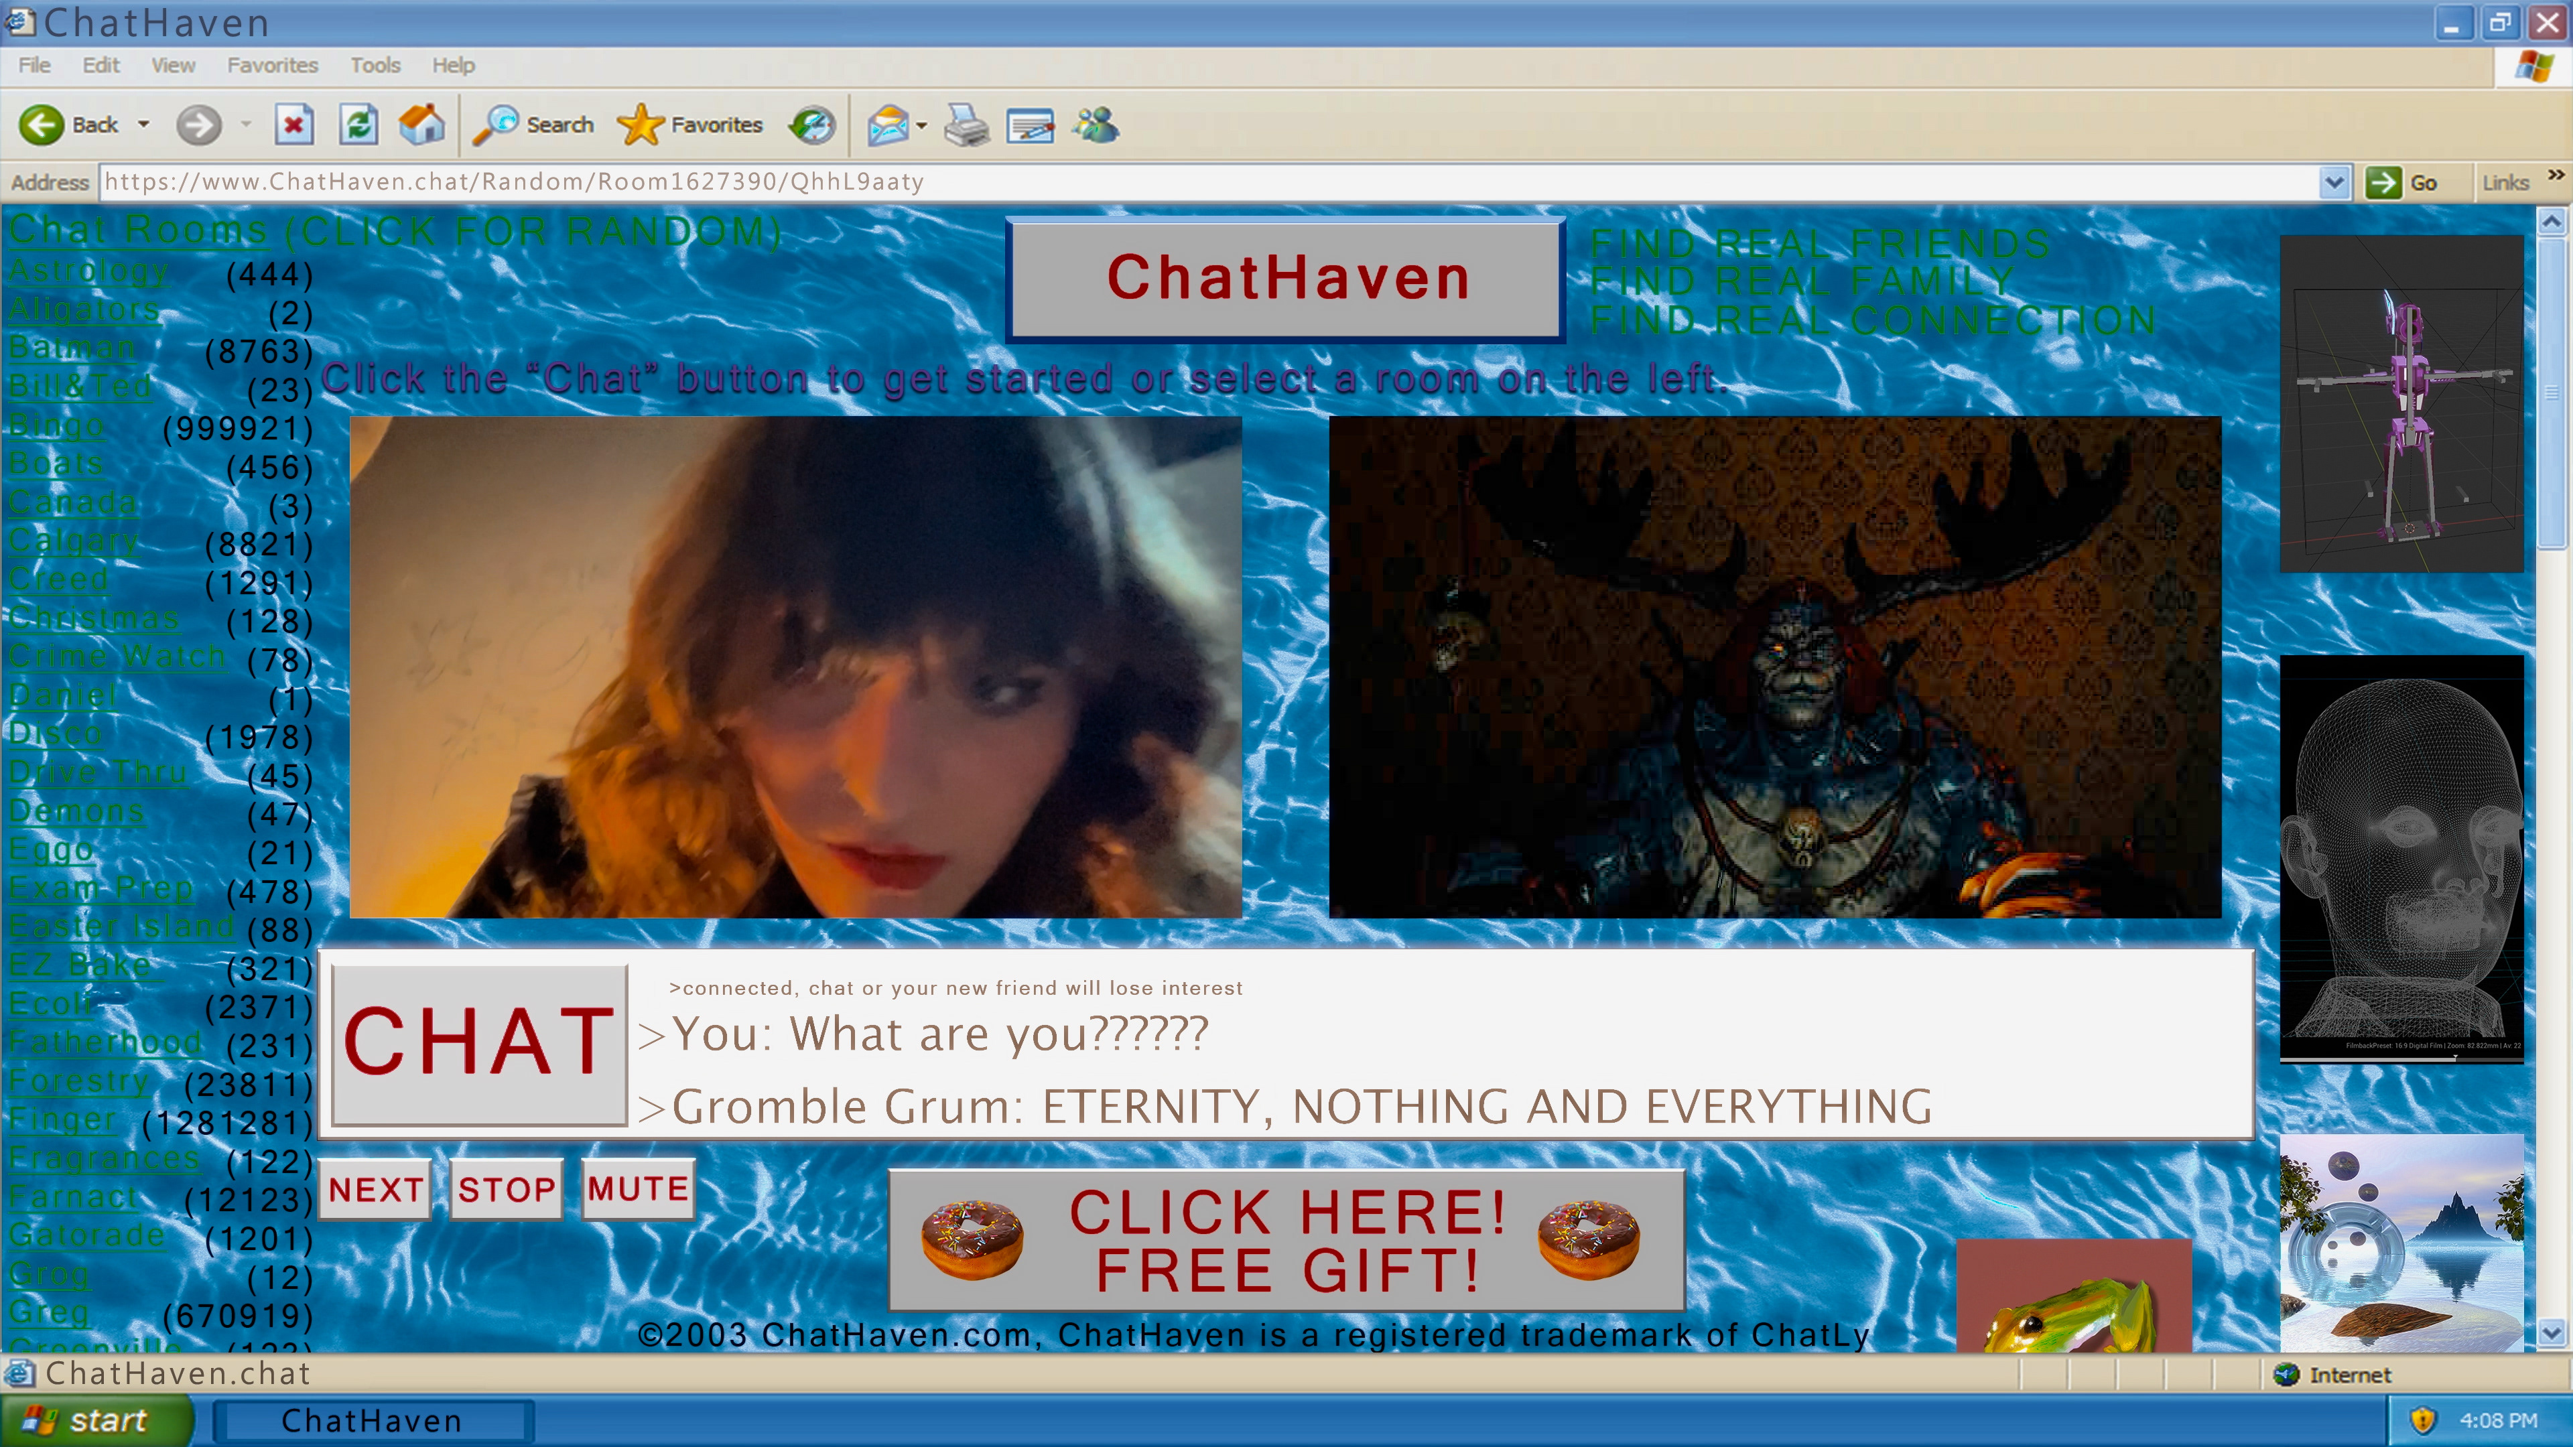Open the History clock icon

click(x=812, y=125)
